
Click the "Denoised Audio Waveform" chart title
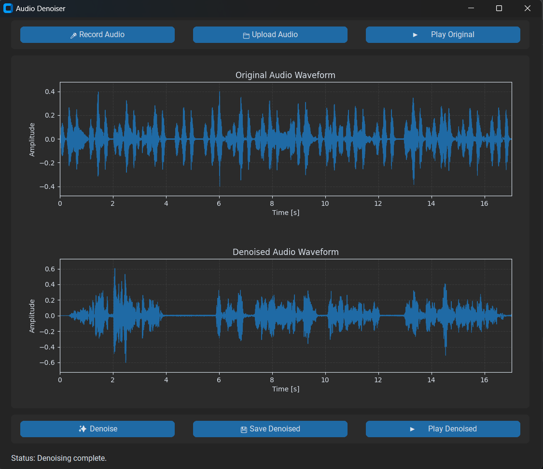[285, 252]
